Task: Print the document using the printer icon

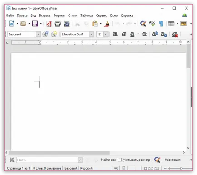Action: coord(58,24)
